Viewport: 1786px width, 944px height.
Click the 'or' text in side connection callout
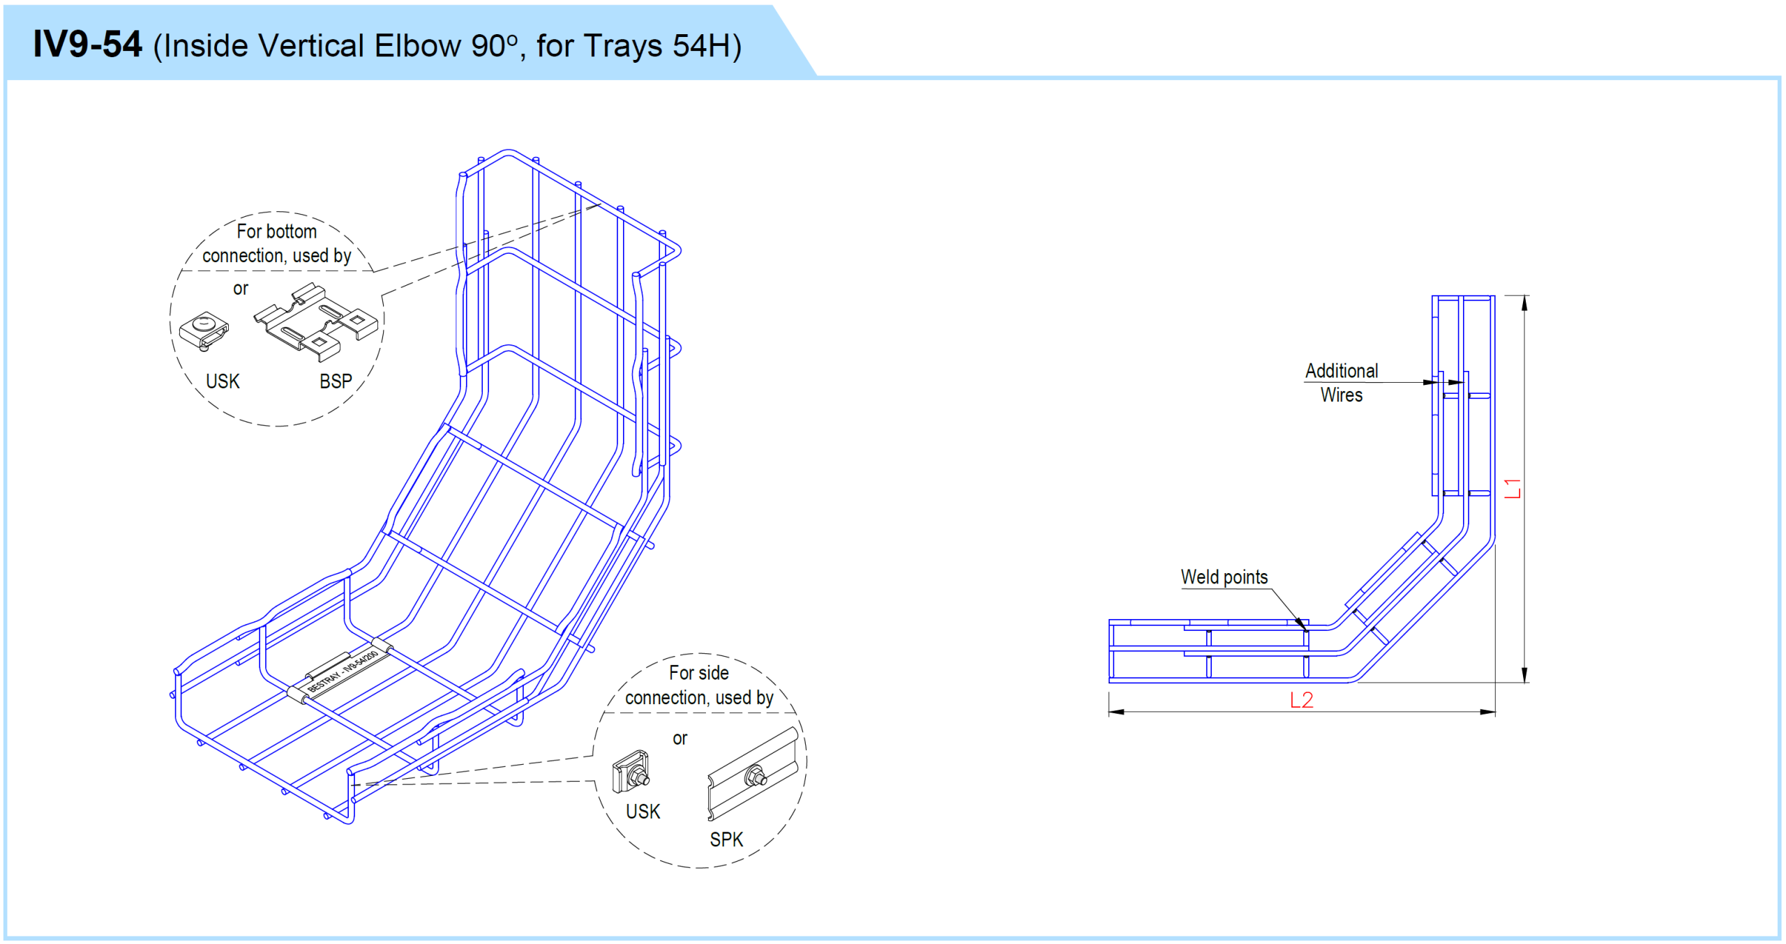click(x=680, y=738)
